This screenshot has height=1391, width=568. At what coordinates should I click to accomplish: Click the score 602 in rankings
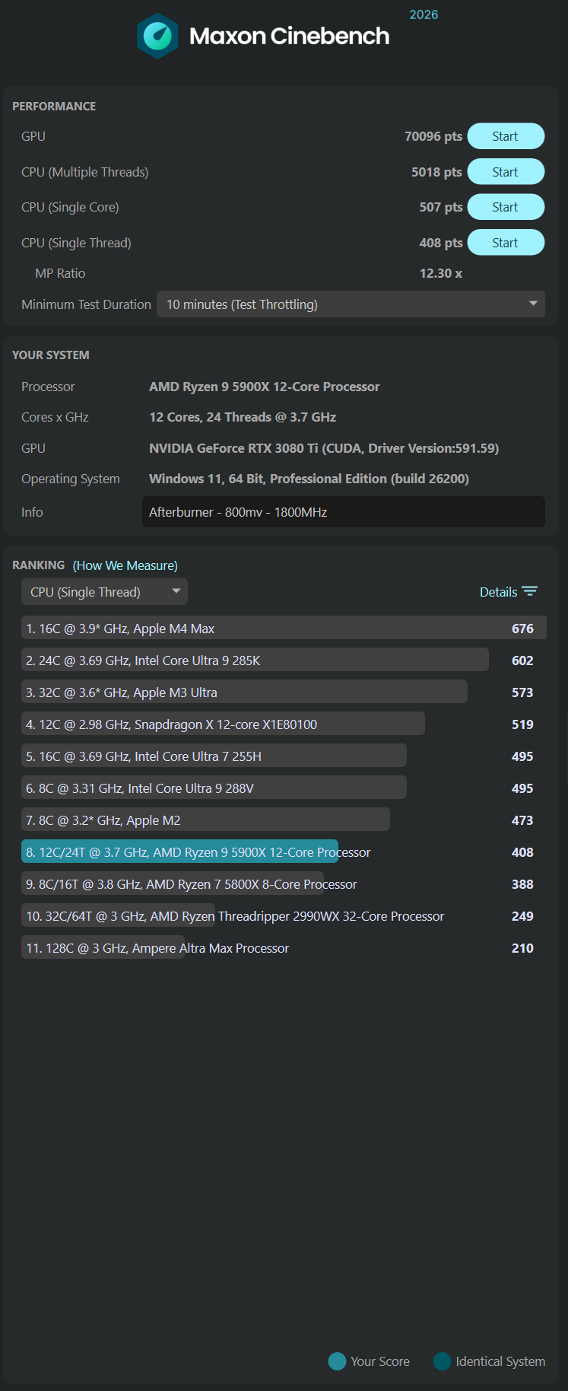(522, 660)
